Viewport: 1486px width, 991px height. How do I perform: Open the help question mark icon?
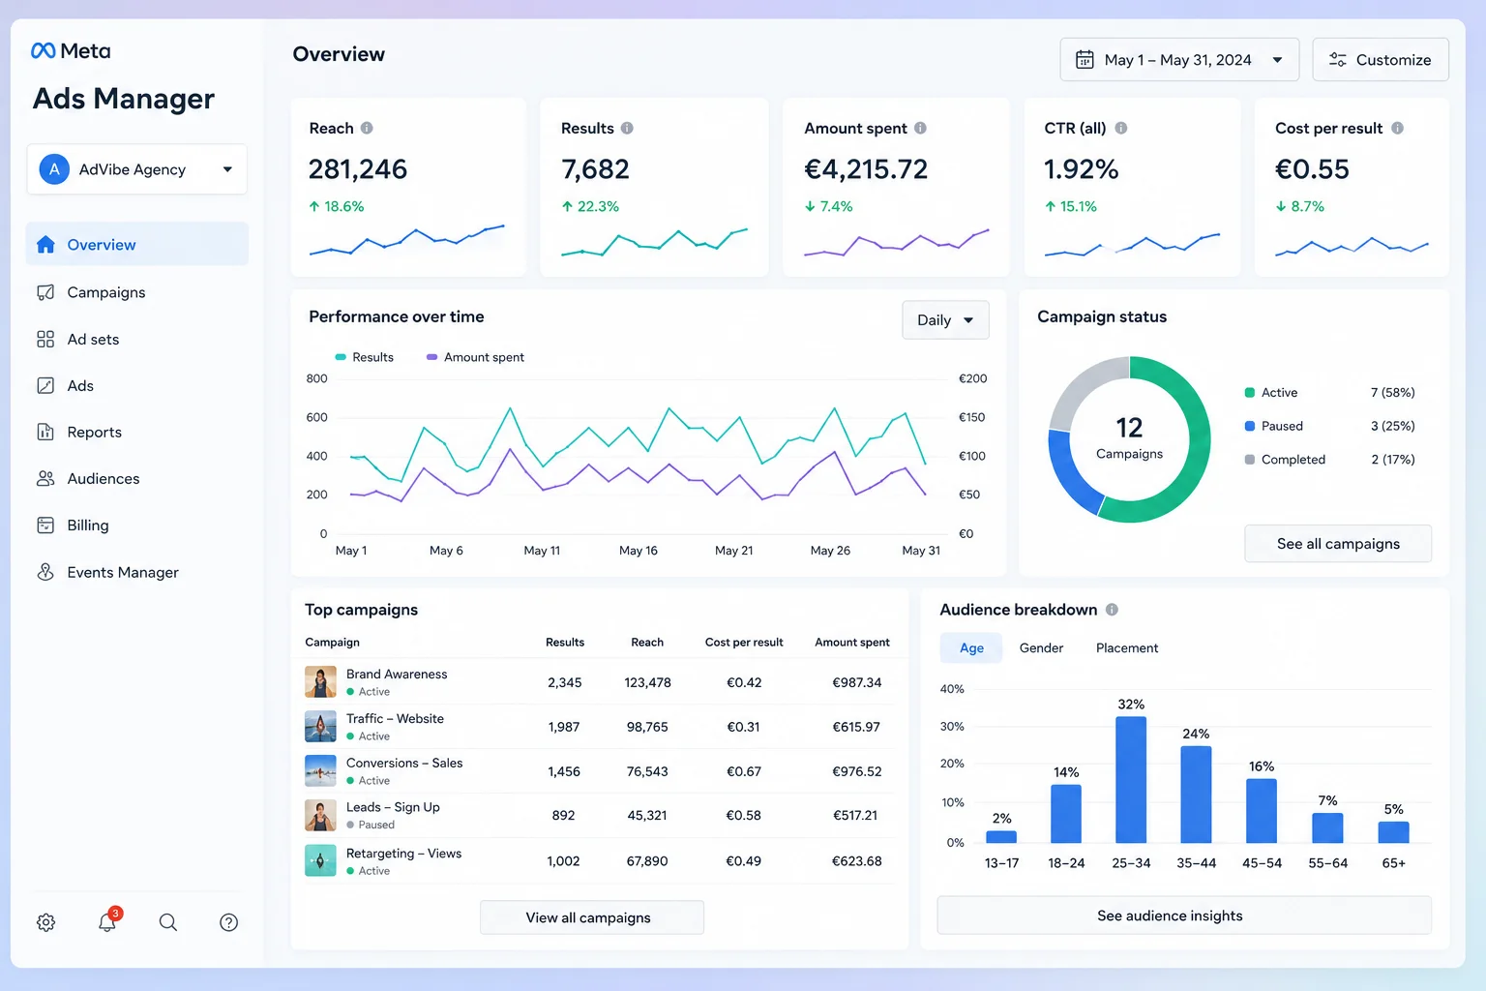coord(228,922)
